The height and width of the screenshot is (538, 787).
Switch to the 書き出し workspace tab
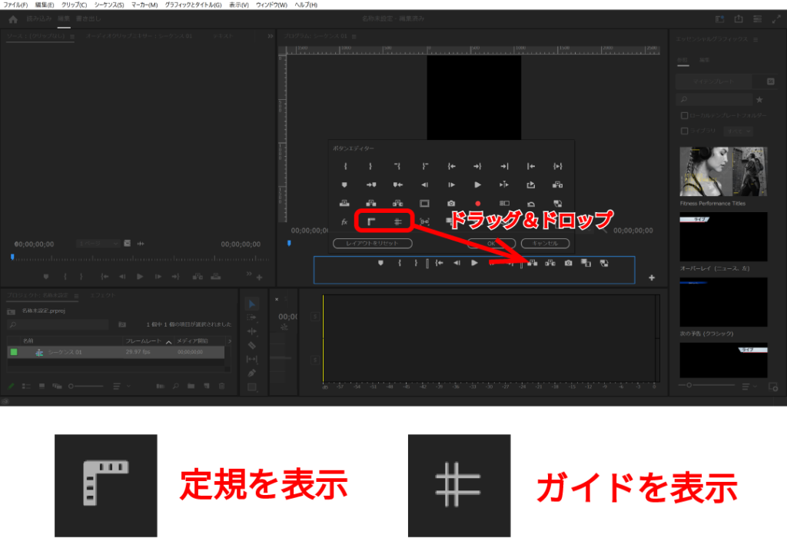point(85,18)
